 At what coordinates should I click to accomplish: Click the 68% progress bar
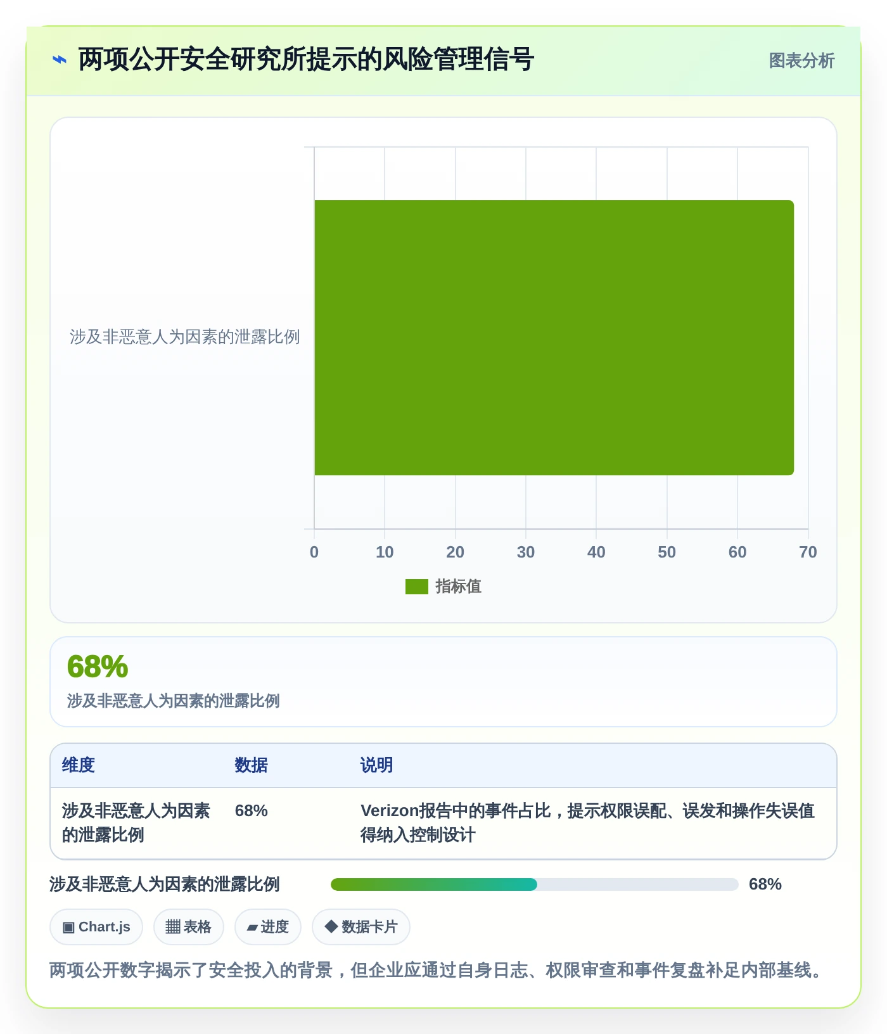[535, 884]
